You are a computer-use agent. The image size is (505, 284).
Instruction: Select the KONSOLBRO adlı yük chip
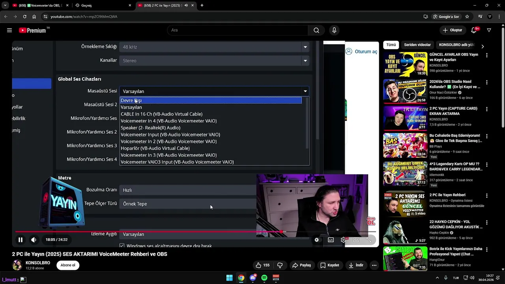(456, 45)
